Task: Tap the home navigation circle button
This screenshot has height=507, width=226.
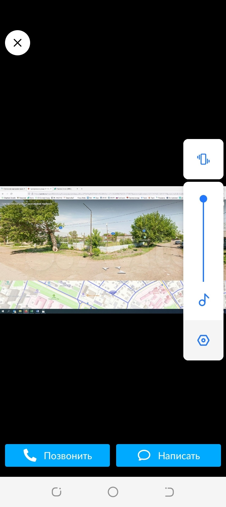Action: click(113, 492)
